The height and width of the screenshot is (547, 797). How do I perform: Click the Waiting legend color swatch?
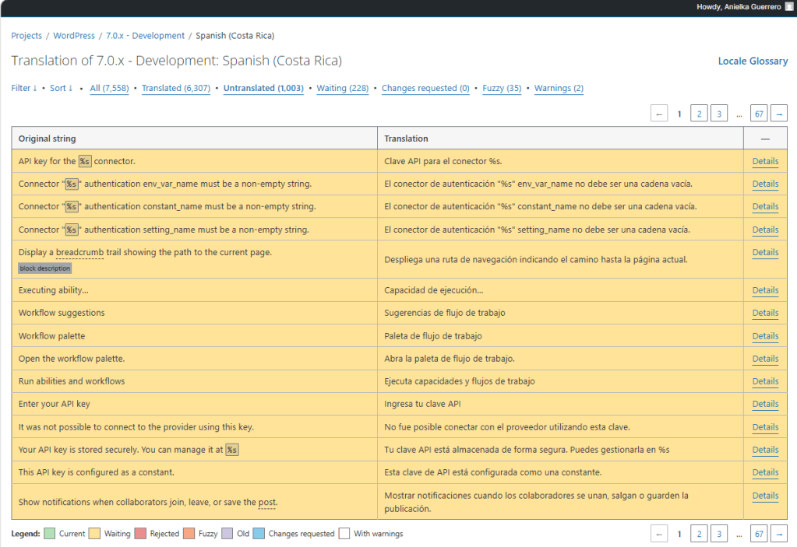tap(94, 534)
